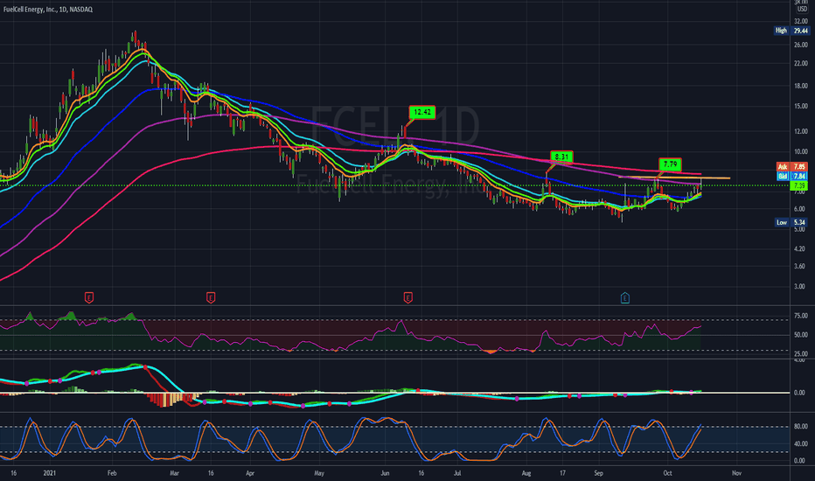Click the 80.00 level on stochastic axis
815x481 pixels.
pyautogui.click(x=800, y=427)
